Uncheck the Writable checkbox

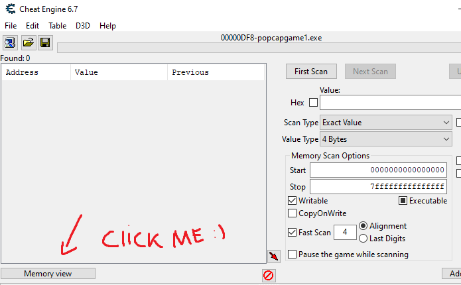pos(292,201)
